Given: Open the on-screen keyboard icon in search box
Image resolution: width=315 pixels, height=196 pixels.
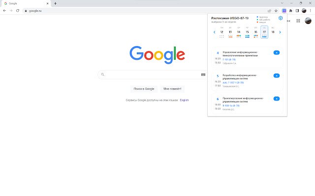Looking at the screenshot, I should coord(203,74).
